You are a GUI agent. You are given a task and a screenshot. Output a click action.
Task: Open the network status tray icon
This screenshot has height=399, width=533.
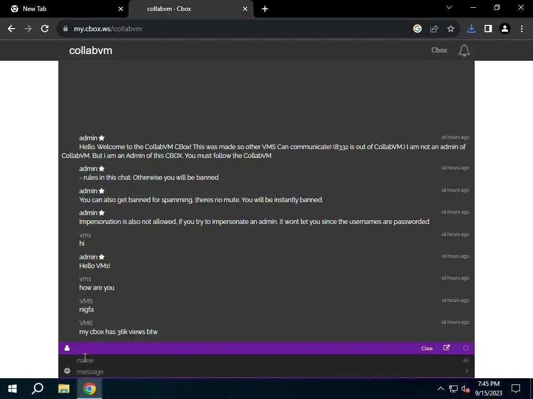click(453, 389)
